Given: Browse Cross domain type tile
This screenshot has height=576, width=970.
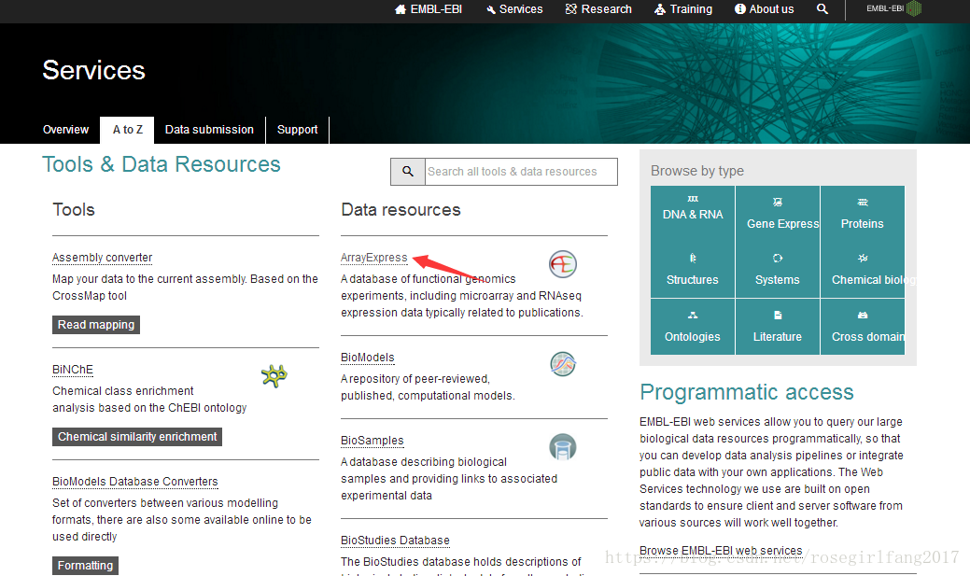Looking at the screenshot, I should (x=863, y=327).
